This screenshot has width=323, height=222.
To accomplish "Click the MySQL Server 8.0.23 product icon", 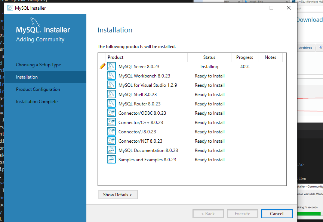I will click(111, 67).
